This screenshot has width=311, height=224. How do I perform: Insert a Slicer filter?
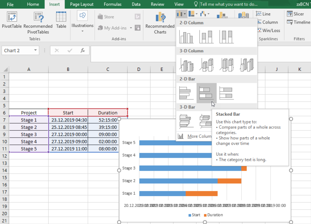(295, 14)
